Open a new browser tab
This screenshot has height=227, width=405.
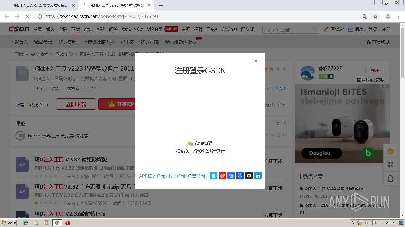coord(161,5)
